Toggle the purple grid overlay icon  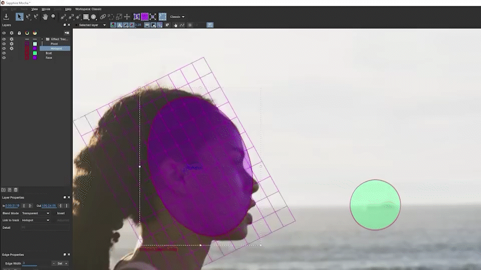point(144,17)
